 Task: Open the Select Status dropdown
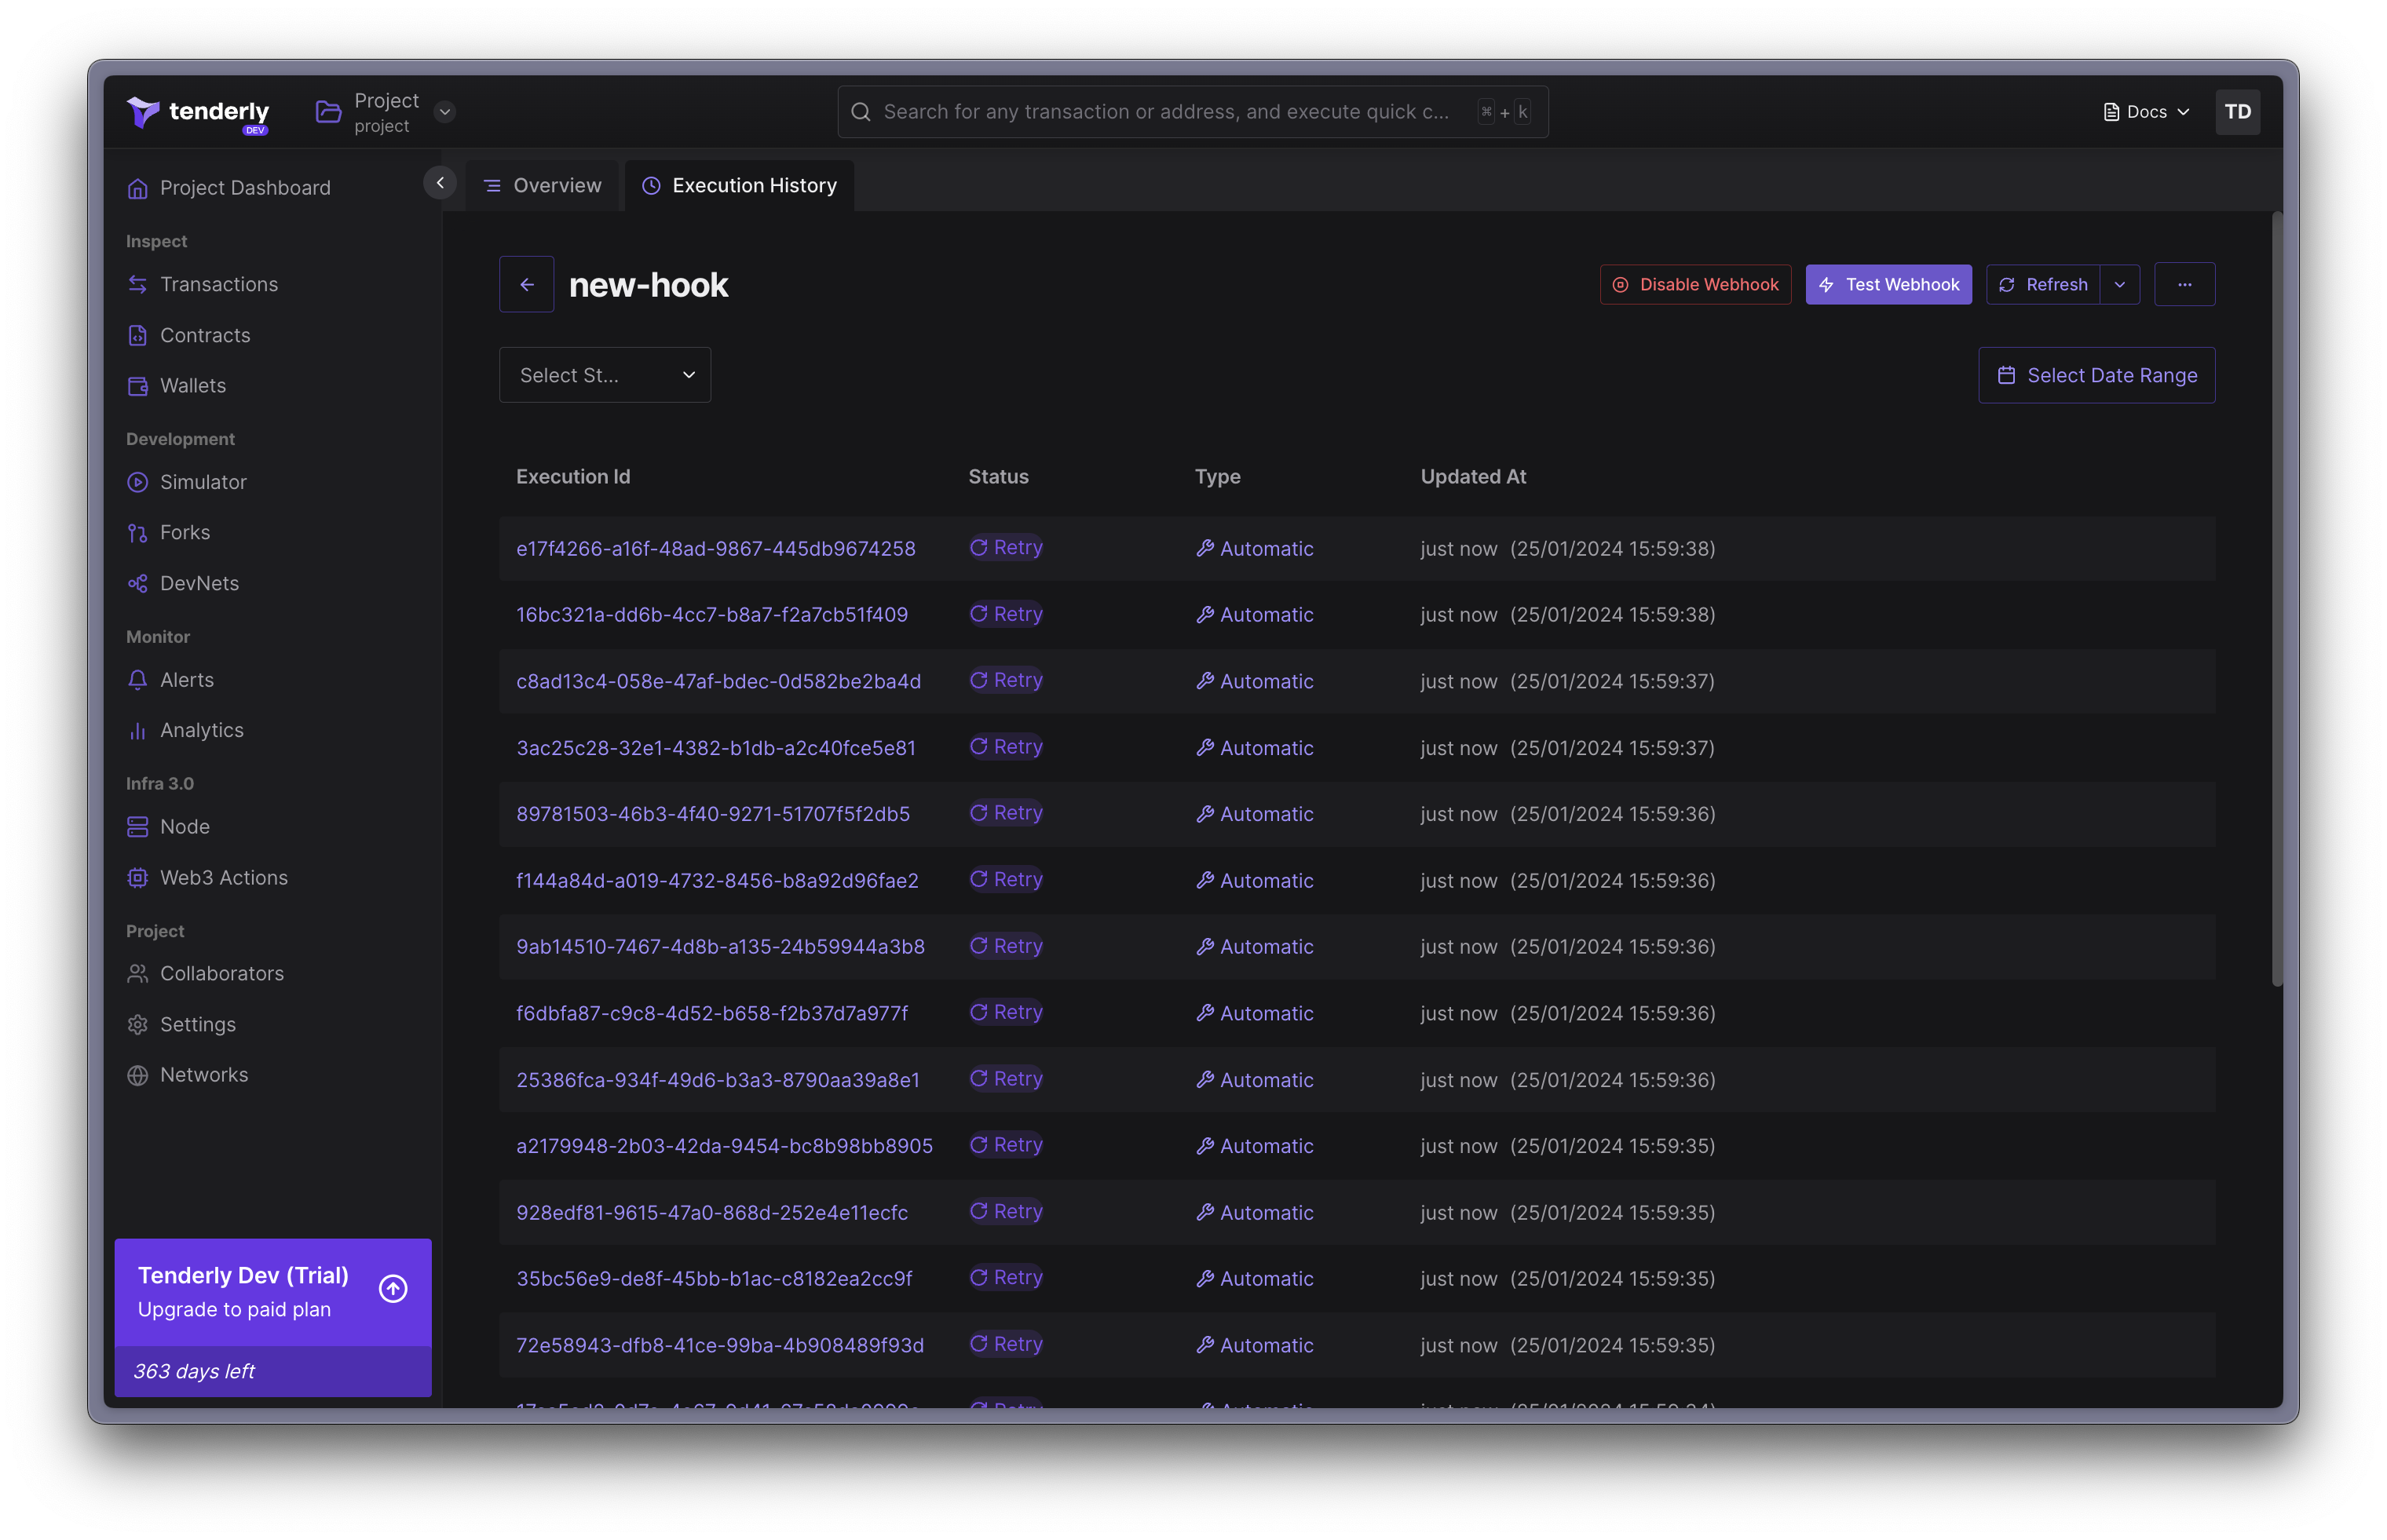pos(605,375)
